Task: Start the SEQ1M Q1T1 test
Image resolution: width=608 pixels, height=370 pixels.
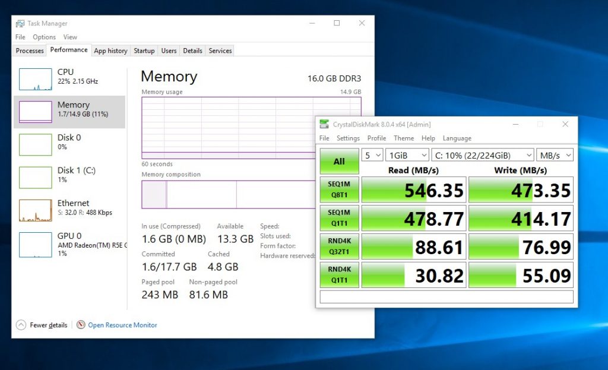Action: pos(339,218)
